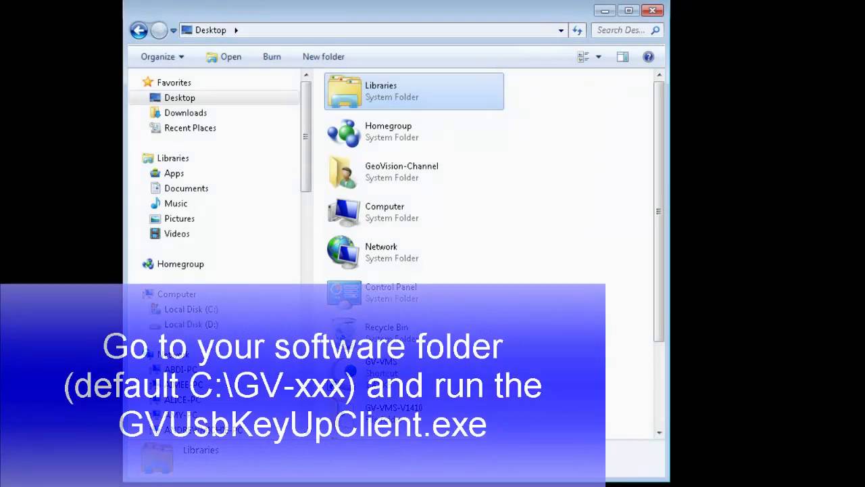This screenshot has height=487, width=865.
Task: Click the Back navigation arrow
Action: click(x=139, y=30)
